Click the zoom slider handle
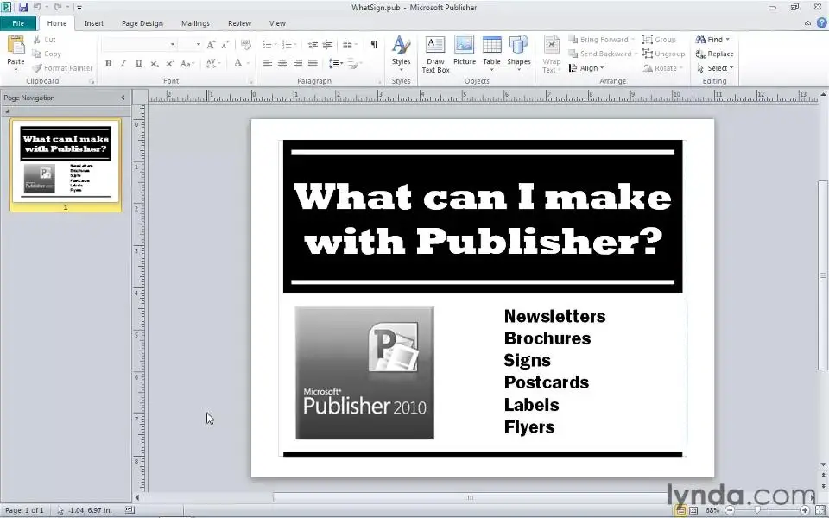Screen dimensions: 829x518 click(x=757, y=510)
